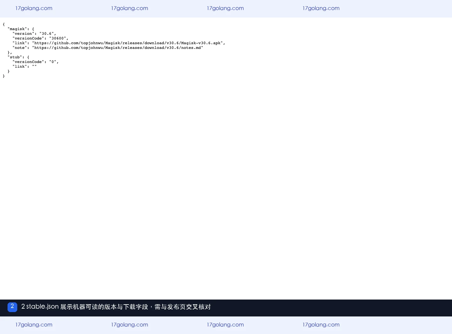Click the empty "link": "" line

[24, 66]
